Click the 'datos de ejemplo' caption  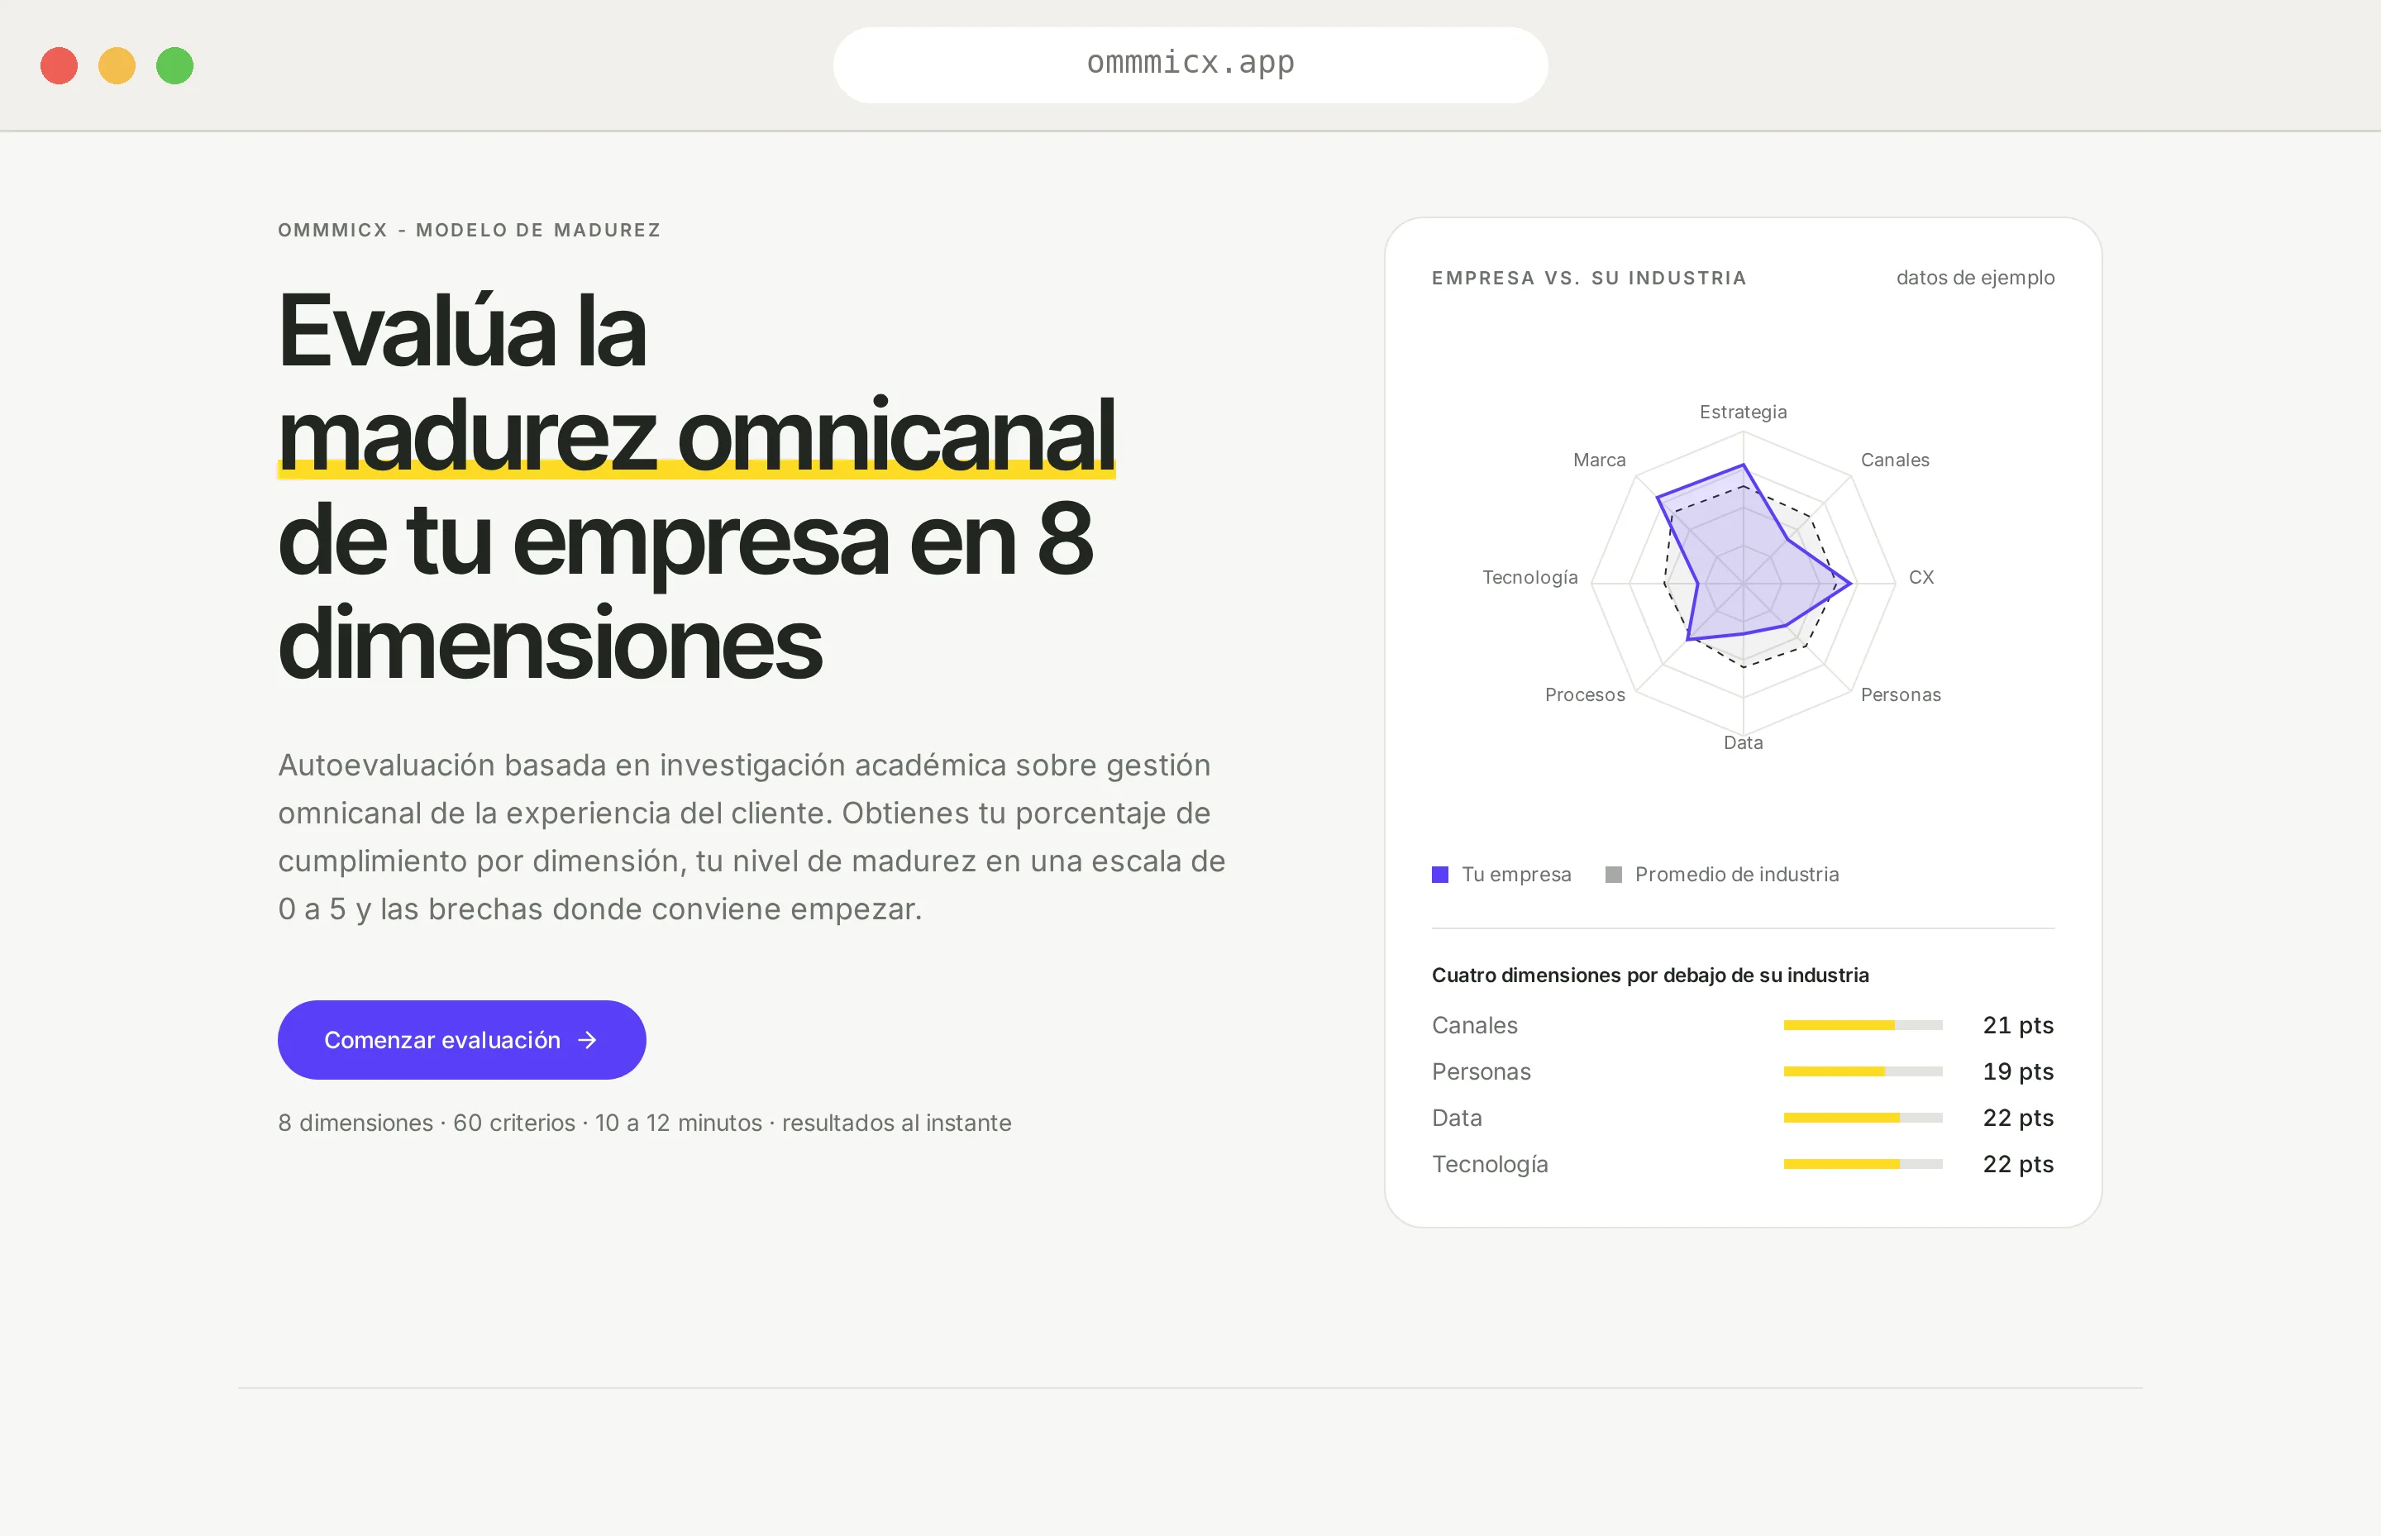(1975, 277)
